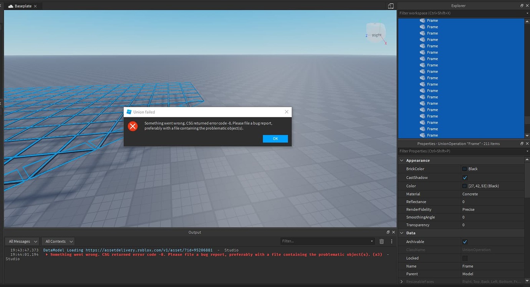Screen dimensions: 530x287
Task: Open the BrickColor Black swatch
Action: (x=464, y=169)
